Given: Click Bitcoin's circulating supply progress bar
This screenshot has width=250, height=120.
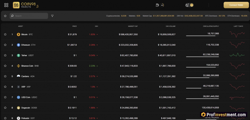Looking at the screenshot, I should tap(202, 36).
